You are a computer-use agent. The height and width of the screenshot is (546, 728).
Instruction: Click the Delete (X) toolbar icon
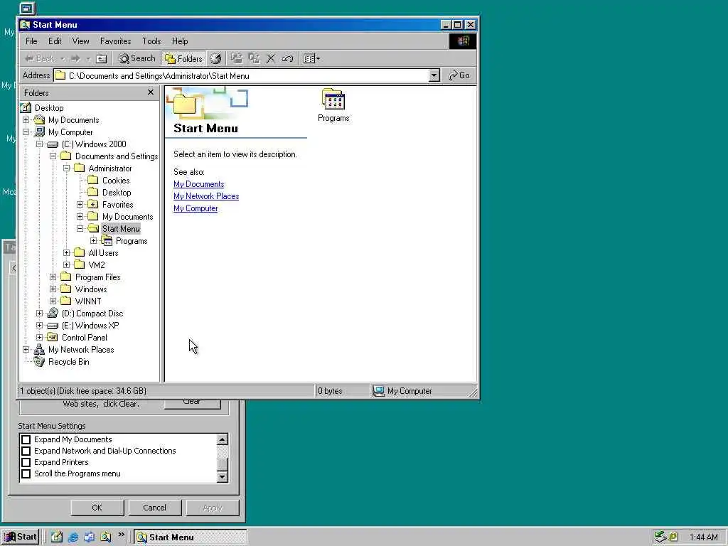[x=271, y=58]
